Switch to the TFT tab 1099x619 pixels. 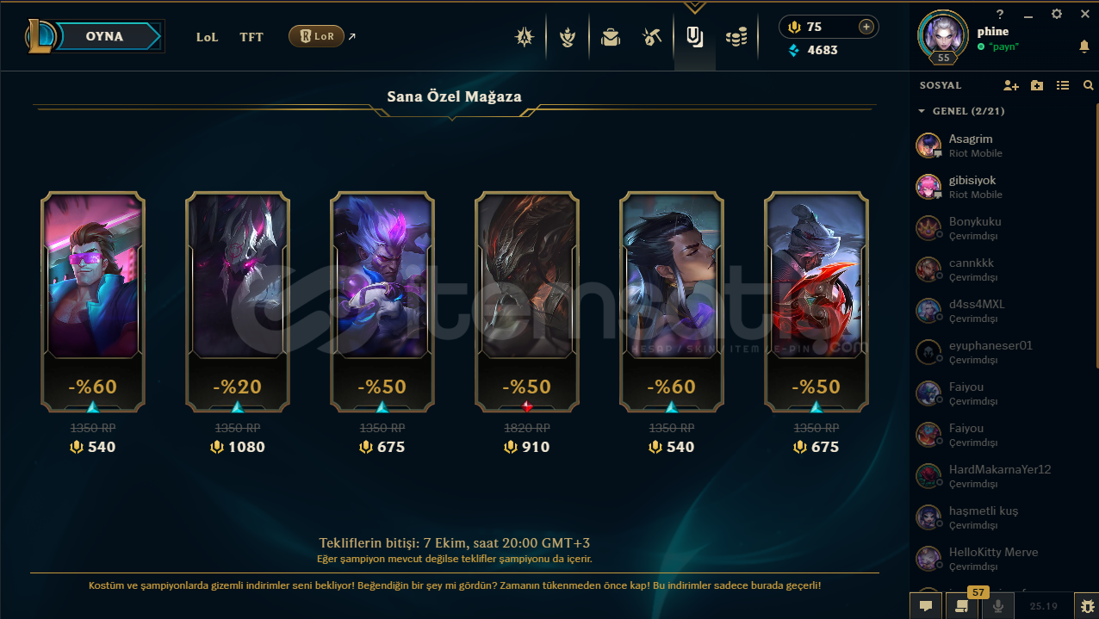(251, 37)
